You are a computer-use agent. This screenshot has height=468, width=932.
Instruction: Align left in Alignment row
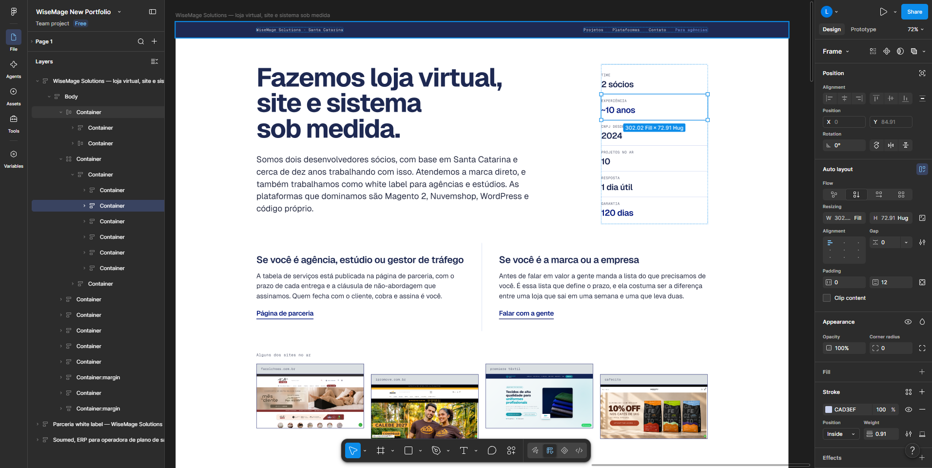829,98
